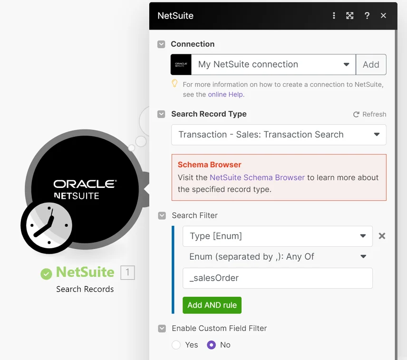Viewport: 407px width, 360px height.
Task: Click the Add AND rule button
Action: point(212,305)
